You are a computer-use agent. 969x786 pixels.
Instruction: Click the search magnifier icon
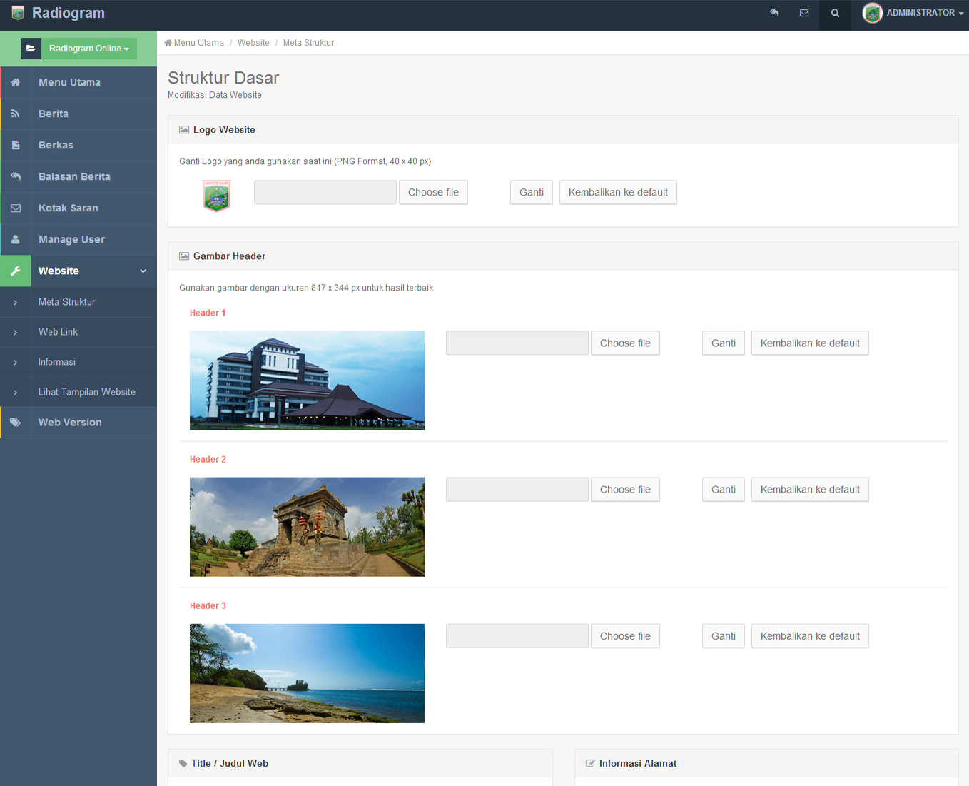pos(835,13)
